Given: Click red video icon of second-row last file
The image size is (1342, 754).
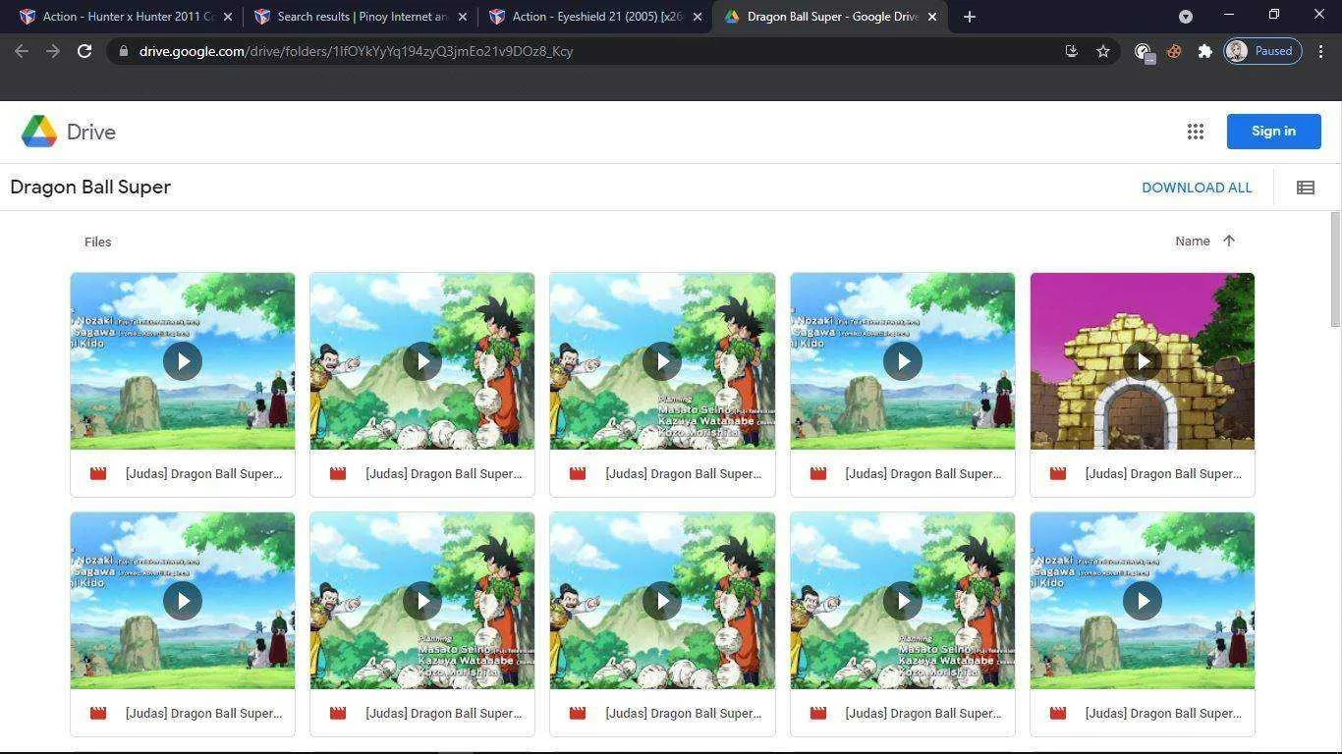Looking at the screenshot, I should pyautogui.click(x=1058, y=713).
